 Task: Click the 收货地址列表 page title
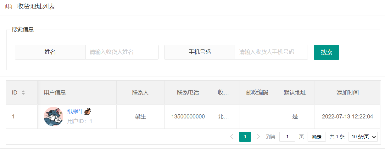[36, 6]
